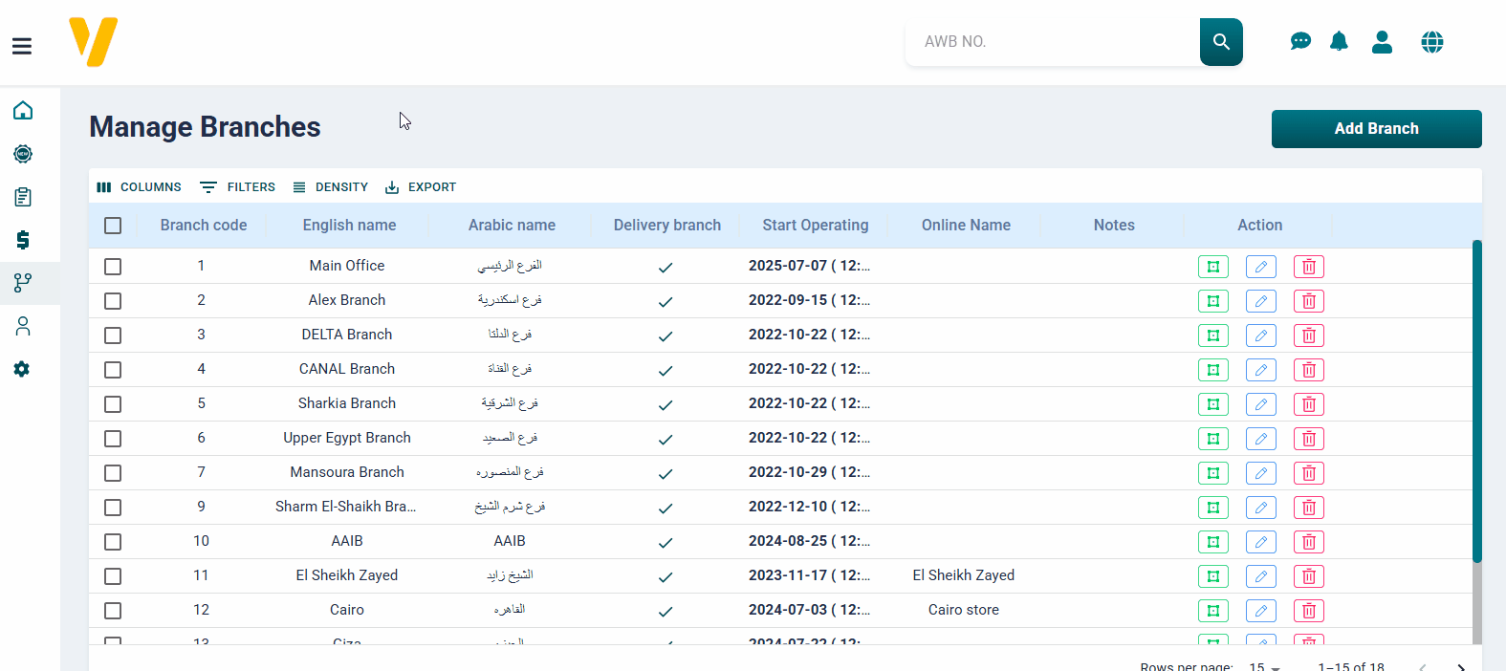Expand the Filters panel
1506x671 pixels.
[x=237, y=187]
